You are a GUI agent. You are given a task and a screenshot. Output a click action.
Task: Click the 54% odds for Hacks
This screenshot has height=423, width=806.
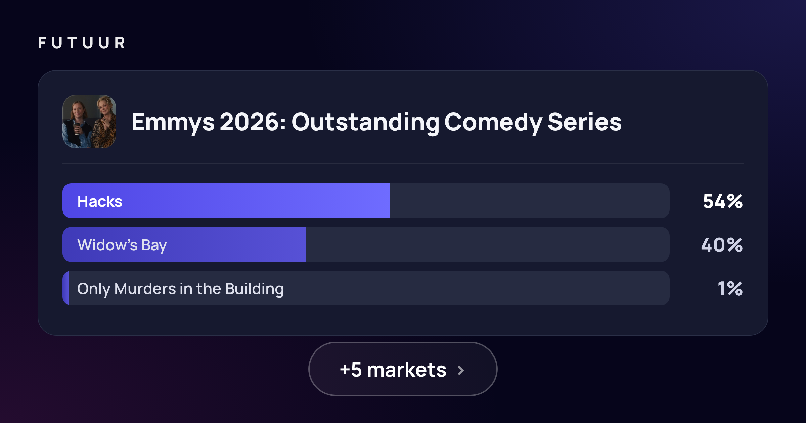[723, 201]
